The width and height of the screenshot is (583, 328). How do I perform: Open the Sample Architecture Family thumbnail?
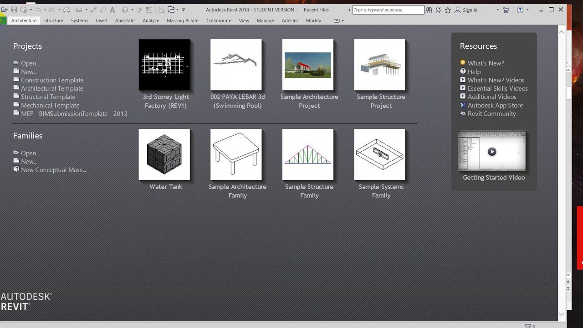click(x=236, y=154)
